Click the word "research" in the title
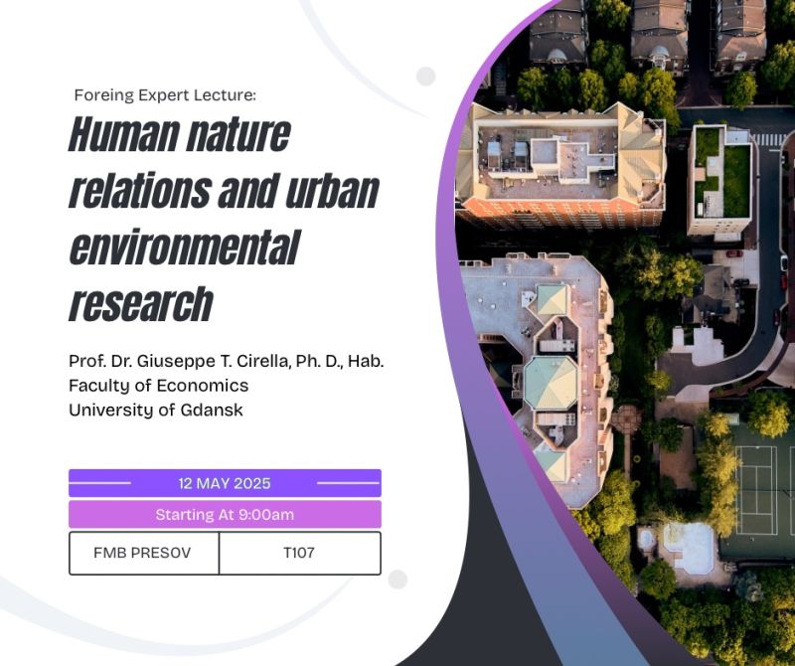Screen dimensions: 795x666 [140, 303]
